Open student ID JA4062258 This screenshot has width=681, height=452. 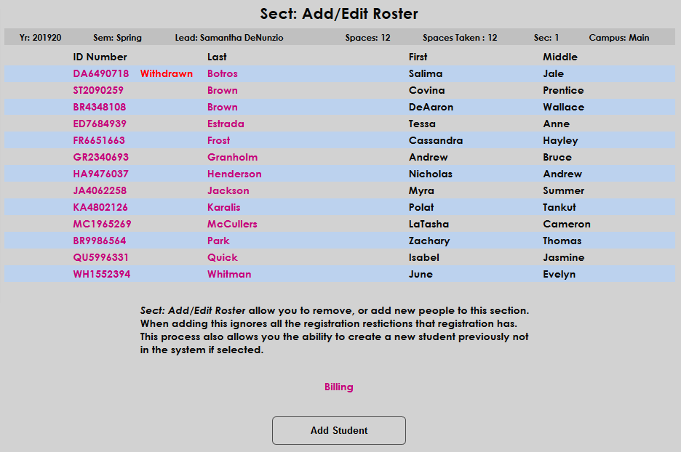click(102, 190)
